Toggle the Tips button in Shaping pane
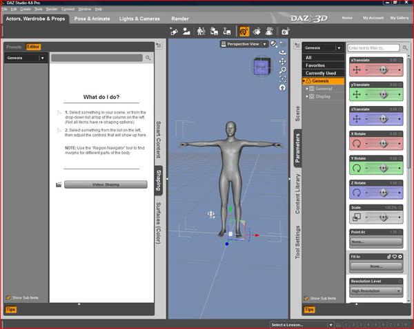Screen dimensions: 414x329 point(11,310)
